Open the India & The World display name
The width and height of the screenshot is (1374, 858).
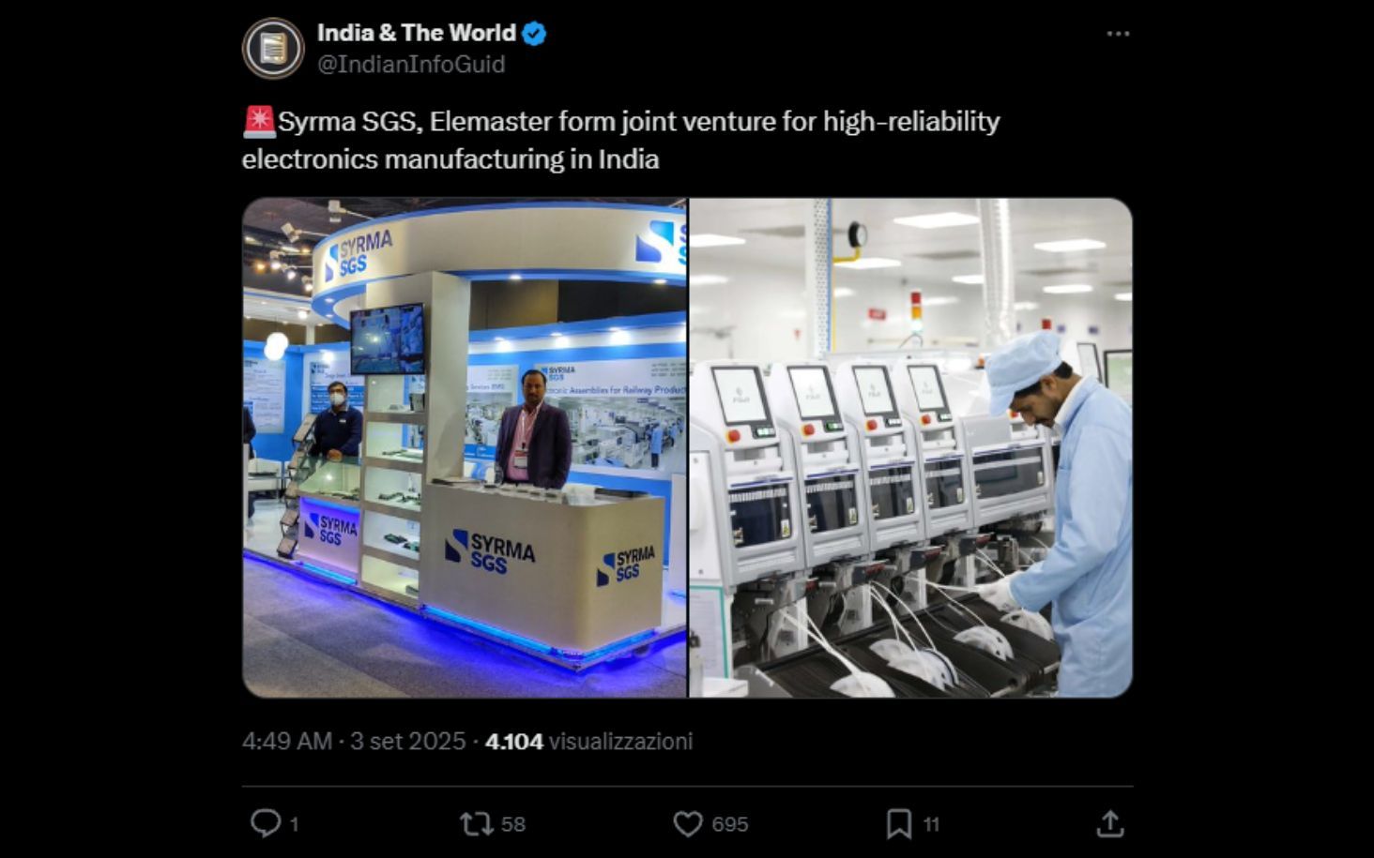(417, 33)
